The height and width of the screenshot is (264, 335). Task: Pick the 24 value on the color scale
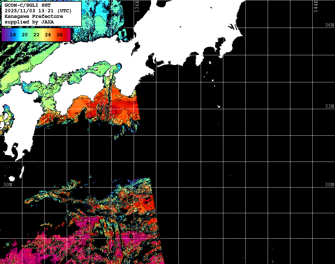click(x=48, y=35)
